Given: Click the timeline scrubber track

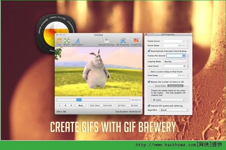Looking at the screenshot, I should [x=93, y=100].
